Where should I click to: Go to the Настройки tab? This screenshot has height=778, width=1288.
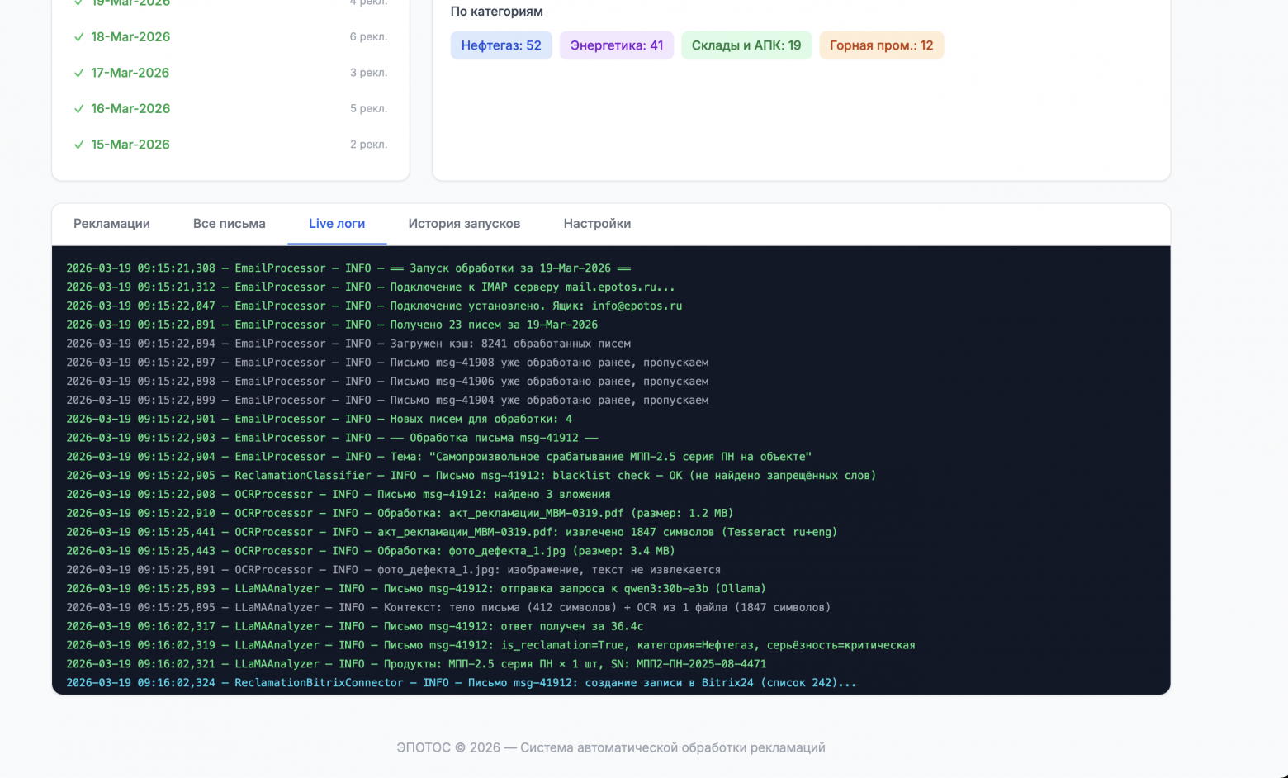[x=597, y=224]
